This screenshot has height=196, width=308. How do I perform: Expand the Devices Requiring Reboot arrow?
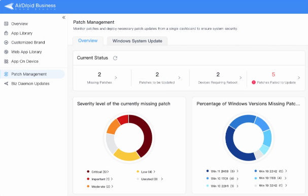point(241,78)
